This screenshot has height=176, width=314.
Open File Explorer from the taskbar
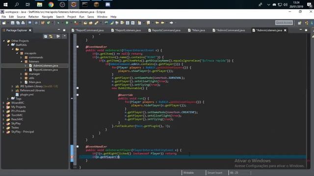click(x=39, y=4)
